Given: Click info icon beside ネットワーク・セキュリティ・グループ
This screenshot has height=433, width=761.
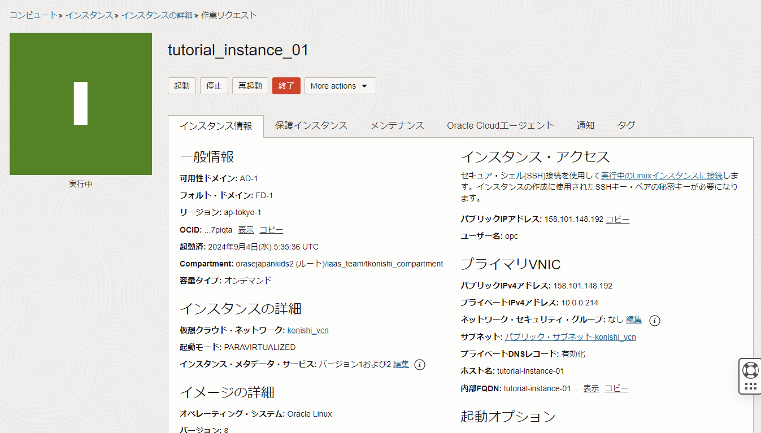Looking at the screenshot, I should point(654,320).
